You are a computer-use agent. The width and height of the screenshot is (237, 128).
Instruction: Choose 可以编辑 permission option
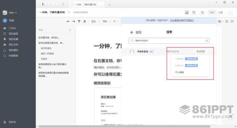(x=179, y=72)
